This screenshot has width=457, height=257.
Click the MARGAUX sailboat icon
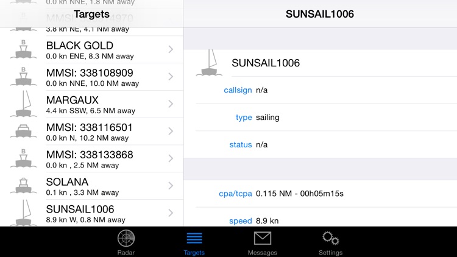tap(23, 104)
